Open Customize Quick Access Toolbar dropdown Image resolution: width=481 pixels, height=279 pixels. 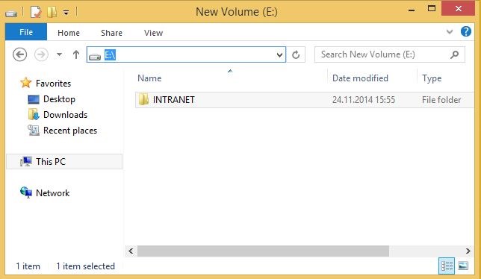pyautogui.click(x=66, y=13)
